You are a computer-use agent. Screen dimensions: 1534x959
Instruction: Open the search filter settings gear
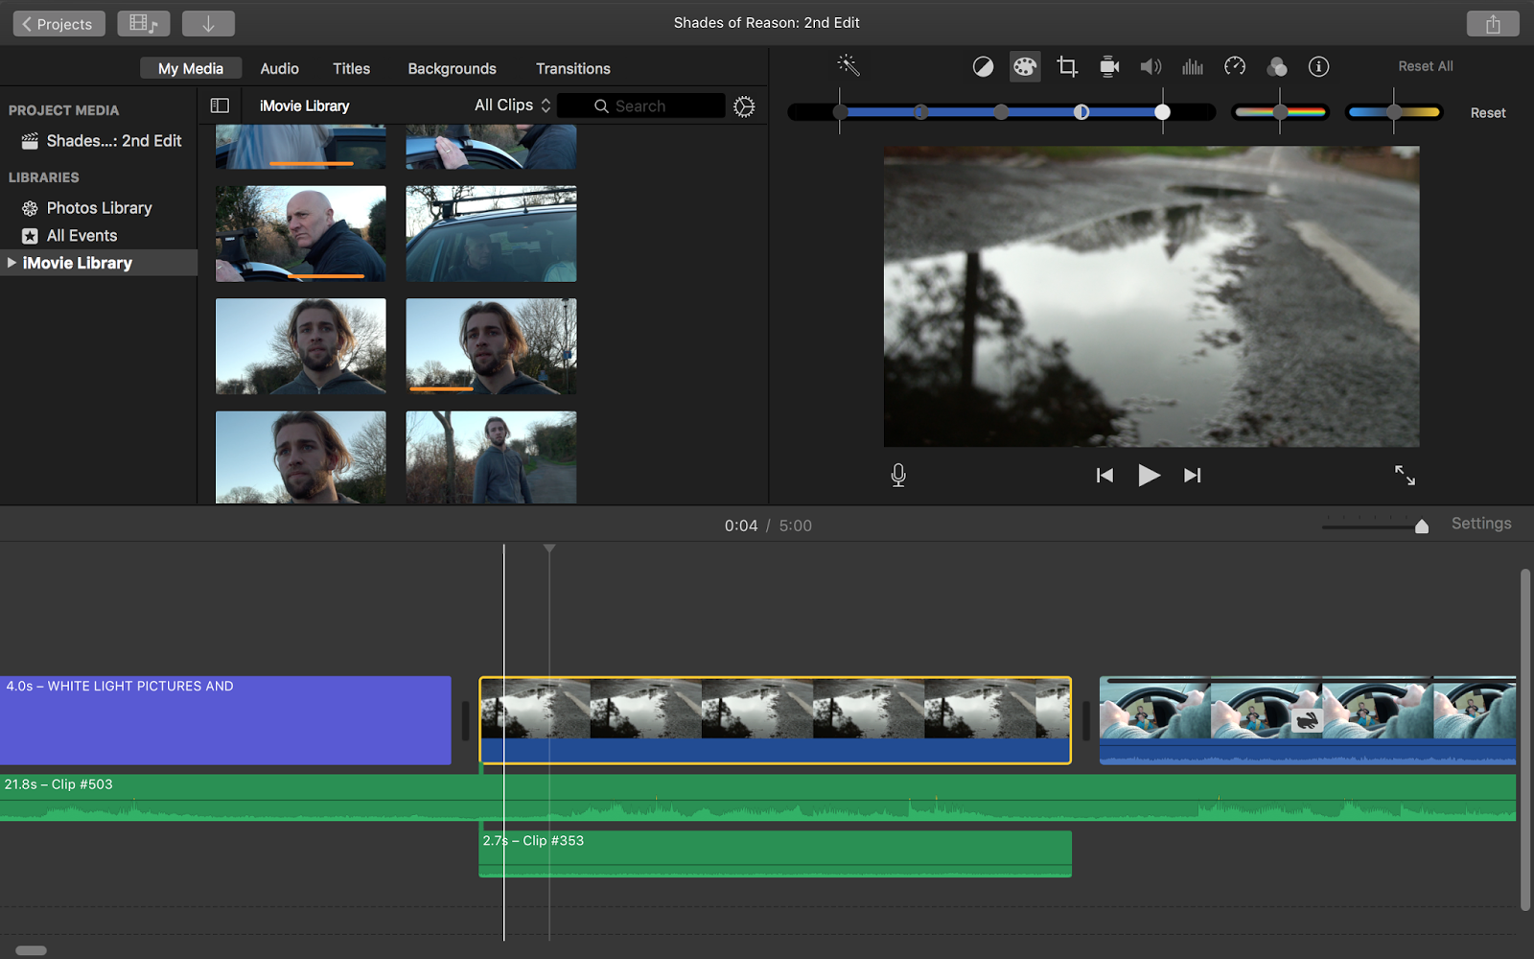745,105
